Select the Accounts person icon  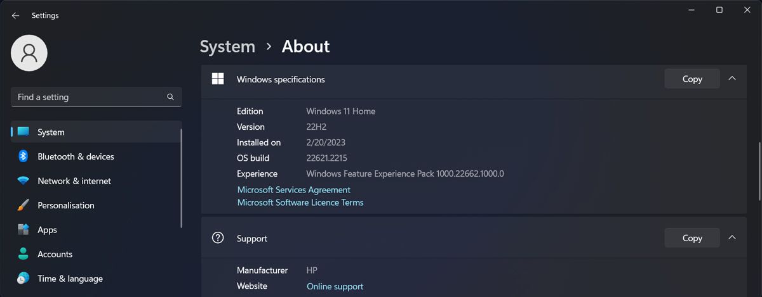23,254
